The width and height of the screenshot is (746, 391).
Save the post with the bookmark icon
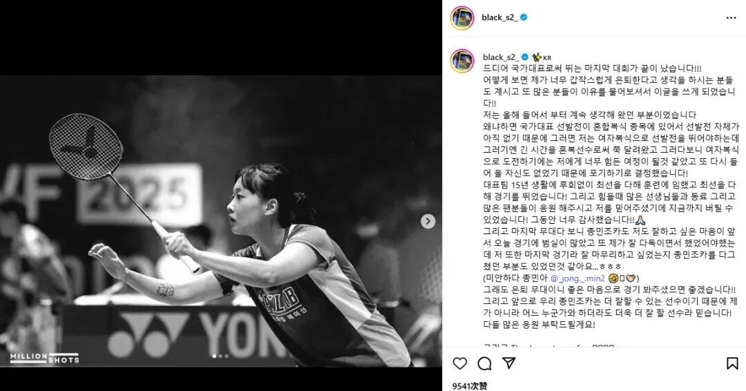732,364
